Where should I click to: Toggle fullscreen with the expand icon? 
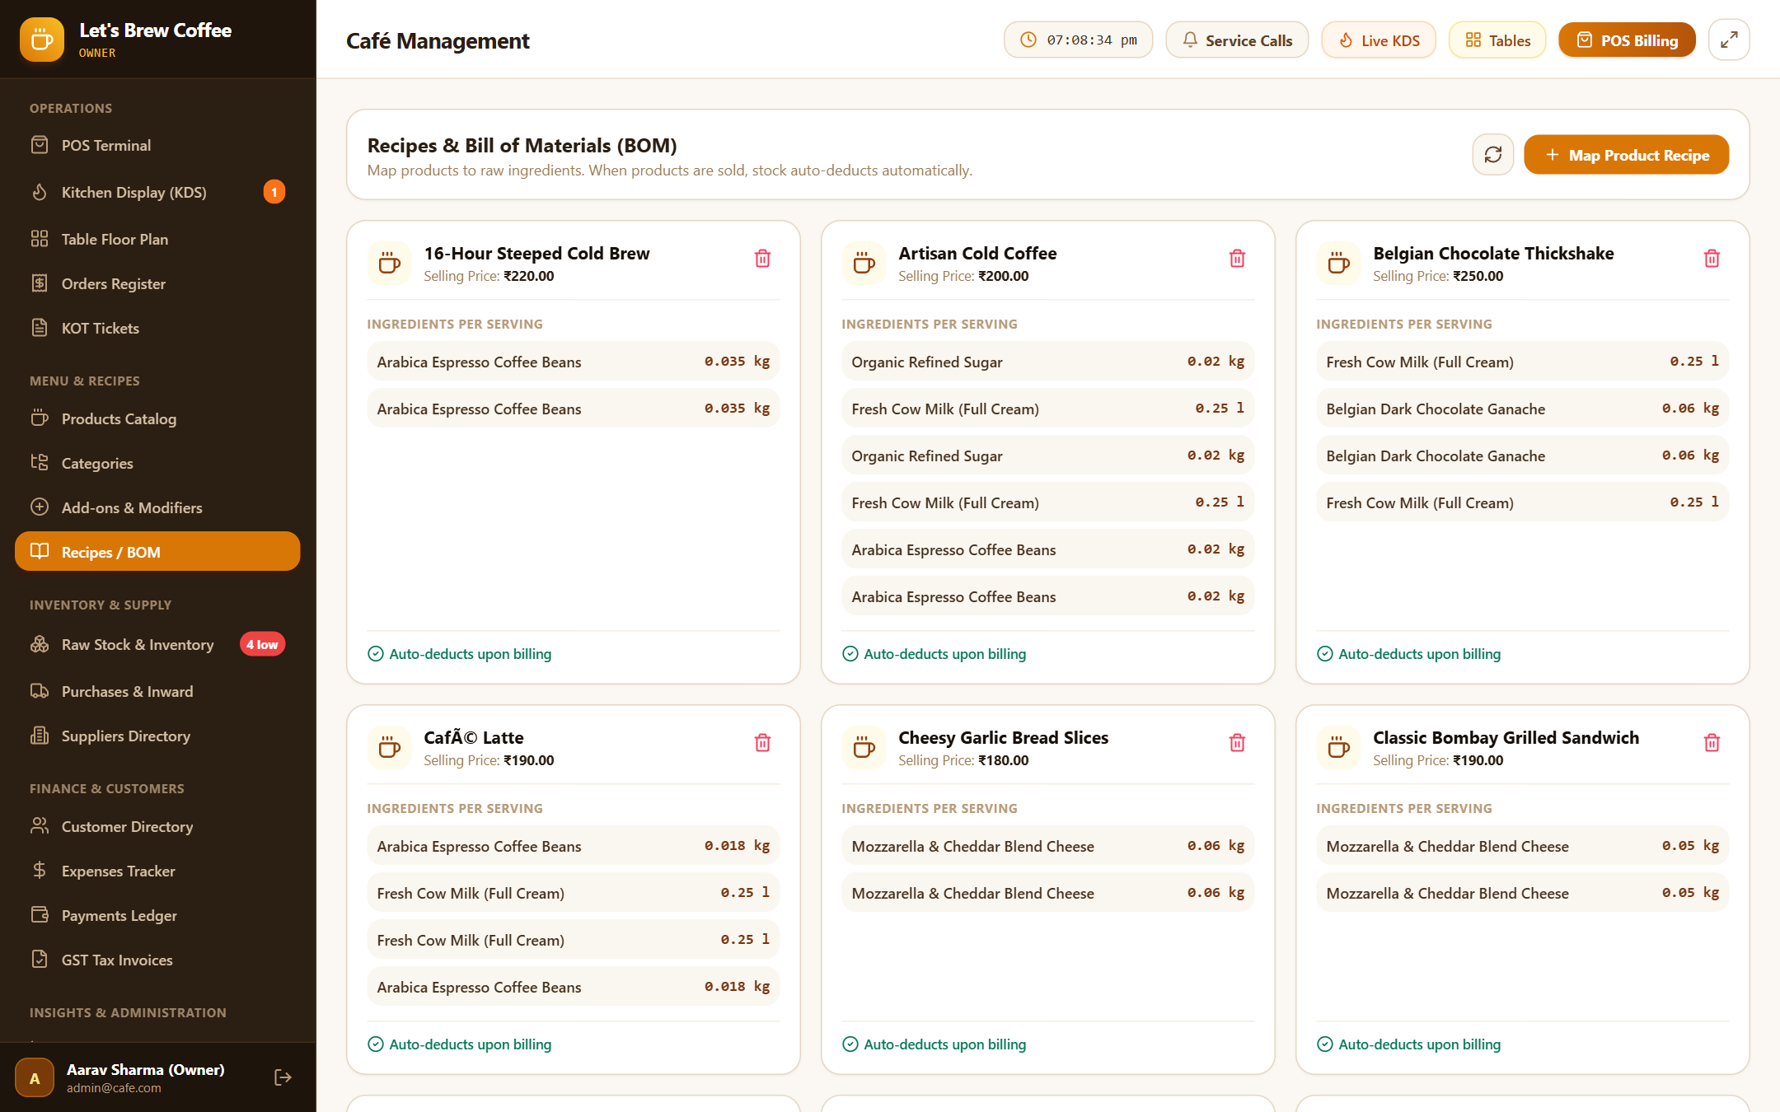(1729, 40)
